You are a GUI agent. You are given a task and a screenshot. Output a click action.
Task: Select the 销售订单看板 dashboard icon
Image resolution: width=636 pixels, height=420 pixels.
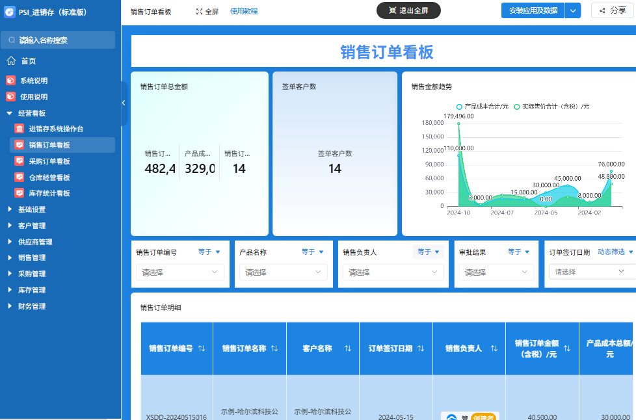(x=19, y=144)
